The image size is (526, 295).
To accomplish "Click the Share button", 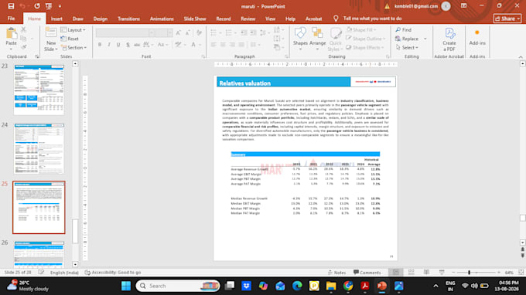I will (507, 19).
